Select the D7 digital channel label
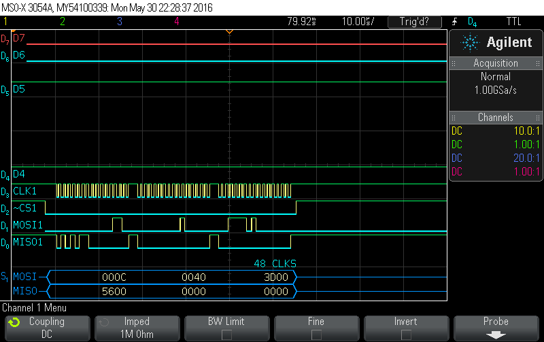The image size is (544, 342). click(x=18, y=38)
